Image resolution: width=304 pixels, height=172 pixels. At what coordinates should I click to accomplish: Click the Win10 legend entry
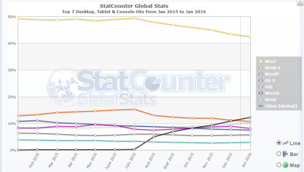tap(269, 93)
